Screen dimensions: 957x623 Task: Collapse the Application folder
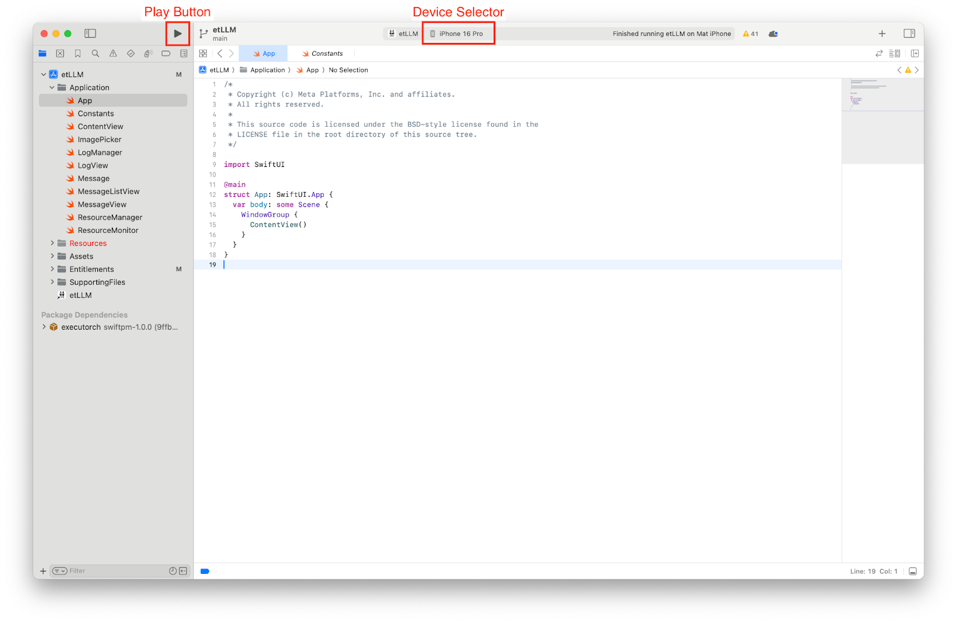[x=52, y=87]
